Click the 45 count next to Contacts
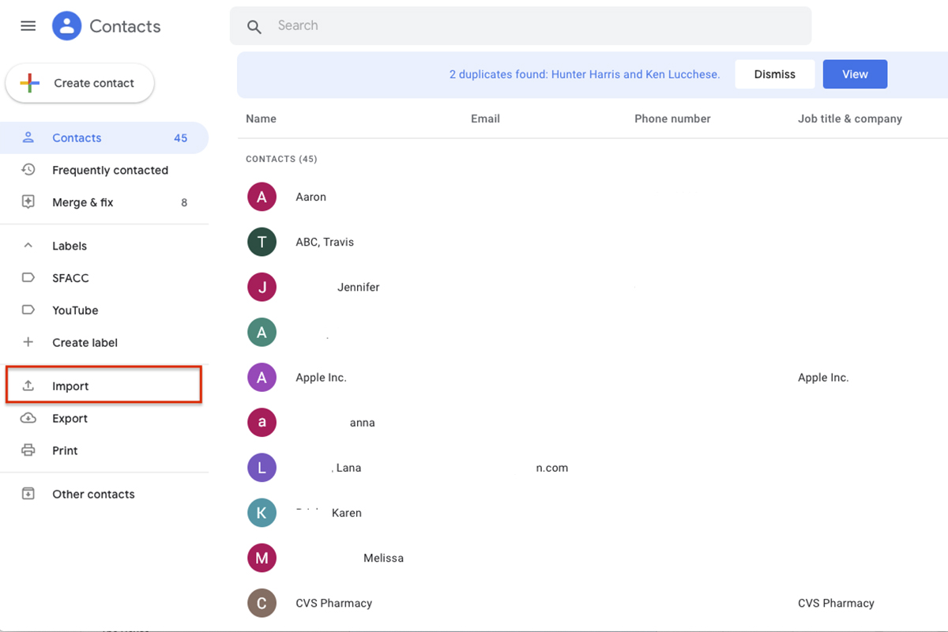 click(181, 137)
